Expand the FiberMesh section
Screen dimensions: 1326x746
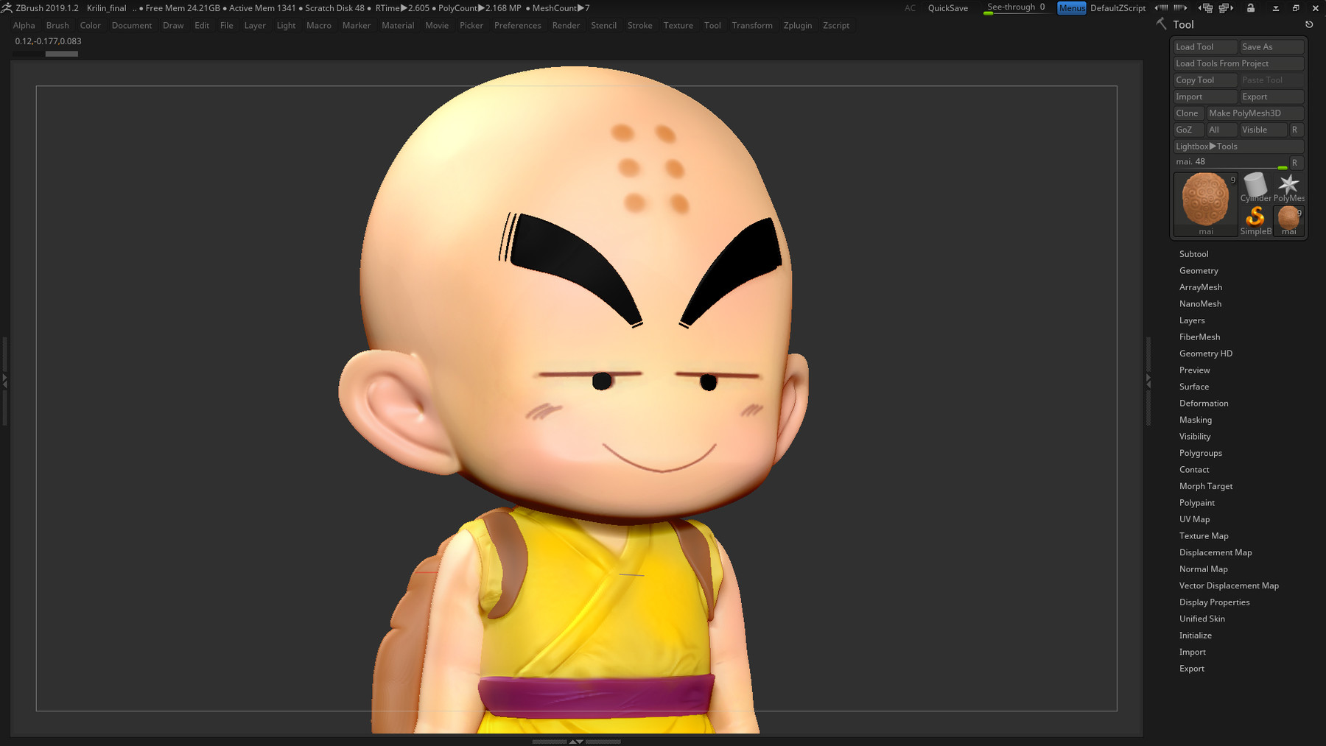pos(1199,337)
